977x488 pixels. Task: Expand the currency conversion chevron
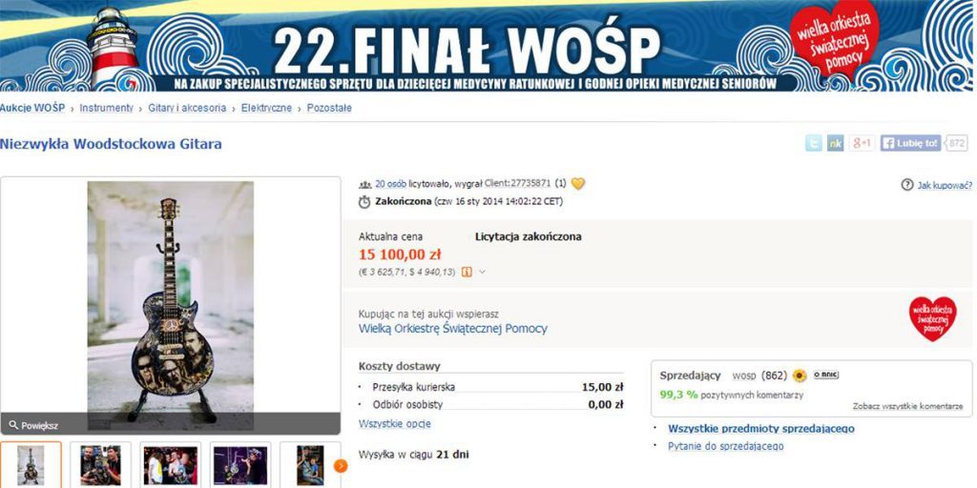click(x=482, y=272)
